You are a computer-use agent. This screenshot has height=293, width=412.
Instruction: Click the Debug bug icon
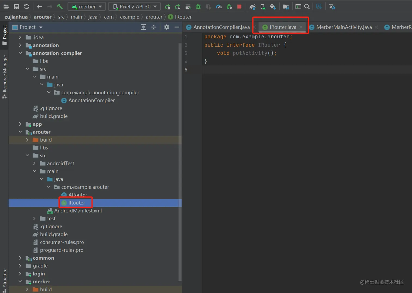[198, 7]
